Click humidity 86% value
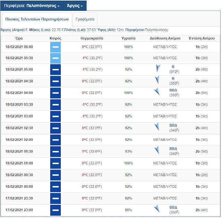Image resolution: width=222 pixels, height=218 pixels. pos(128,210)
